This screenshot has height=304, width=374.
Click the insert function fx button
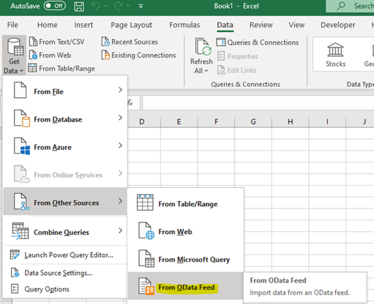pyautogui.click(x=130, y=103)
